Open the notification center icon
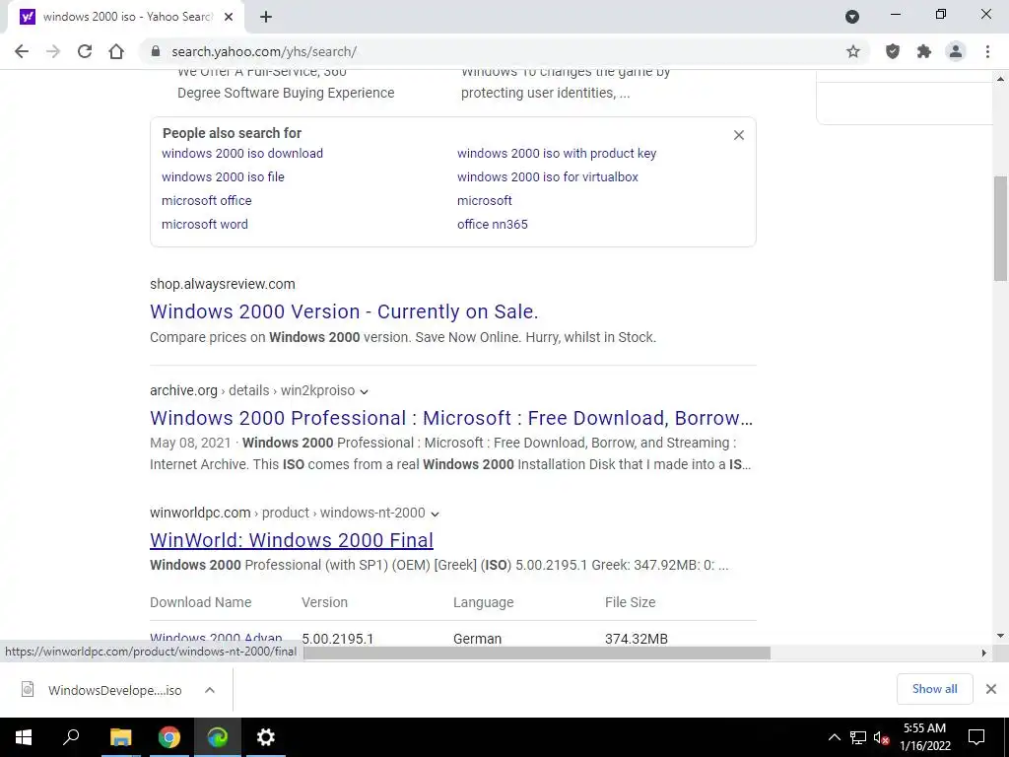Image resolution: width=1009 pixels, height=757 pixels. [x=976, y=737]
